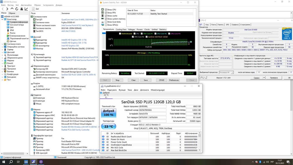
Task: Click the Stress local disks drive icon
Action: 103,22
